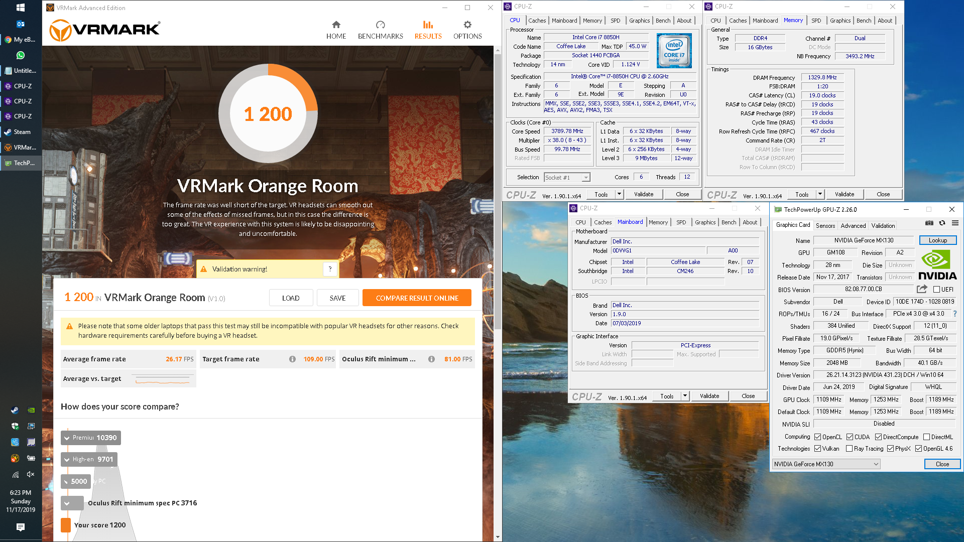
Task: Click the Windows Security shield tray icon
Action: [15, 426]
